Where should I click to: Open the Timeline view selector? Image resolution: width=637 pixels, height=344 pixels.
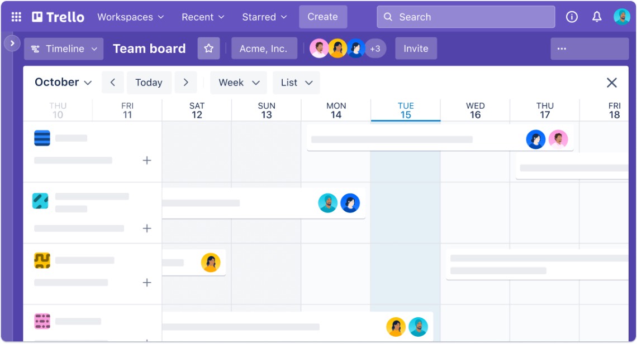(63, 49)
